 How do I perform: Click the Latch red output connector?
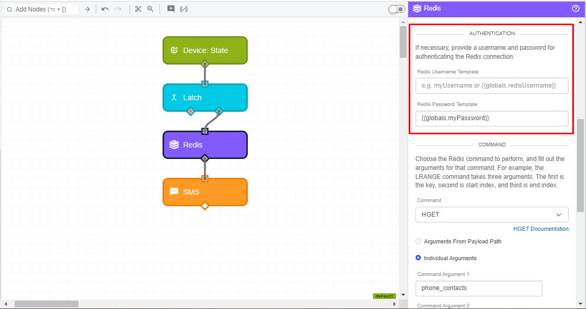point(190,111)
